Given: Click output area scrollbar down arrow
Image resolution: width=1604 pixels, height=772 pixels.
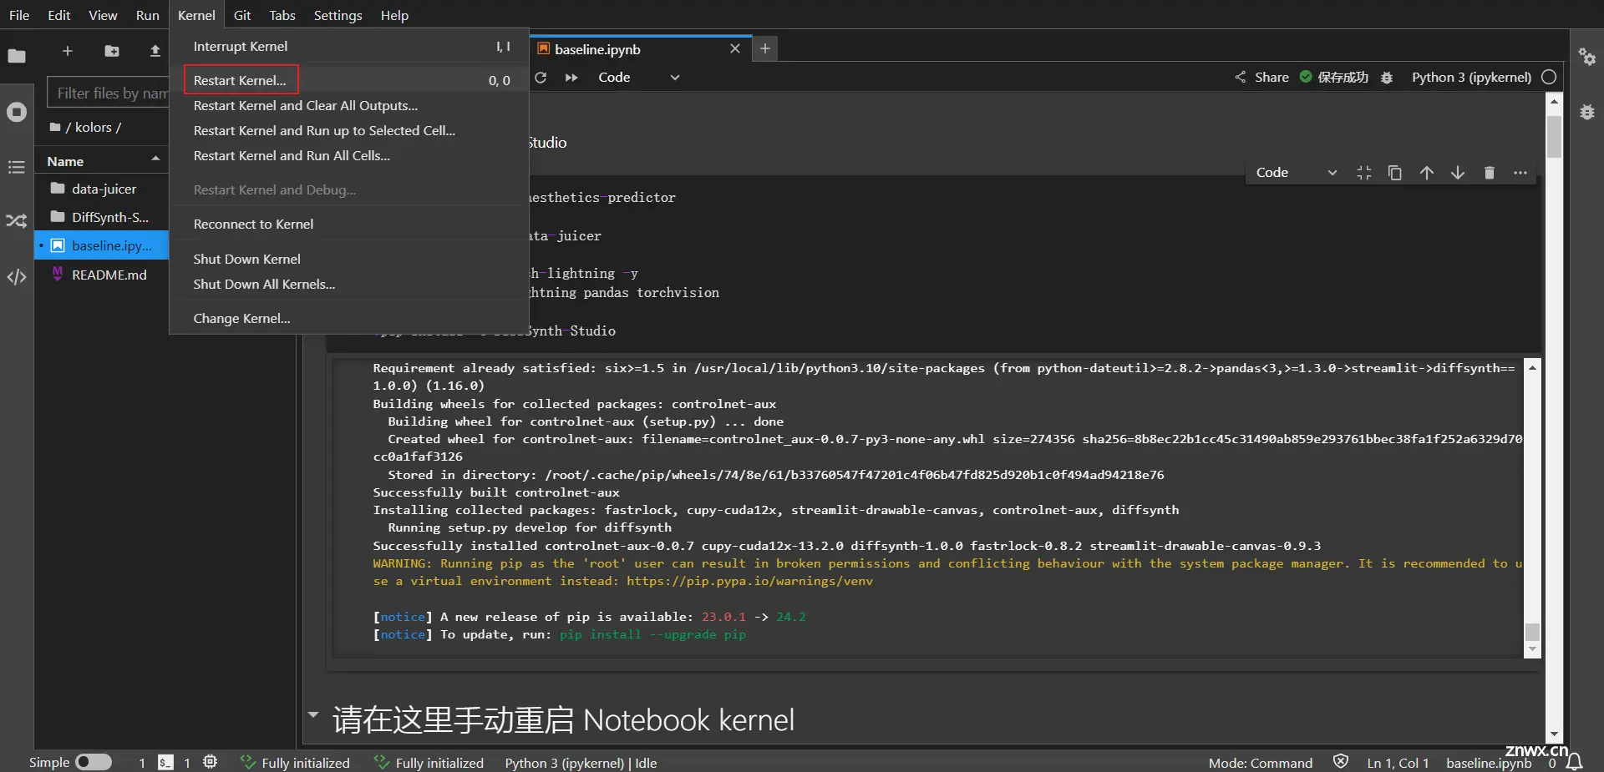Looking at the screenshot, I should click(x=1532, y=649).
